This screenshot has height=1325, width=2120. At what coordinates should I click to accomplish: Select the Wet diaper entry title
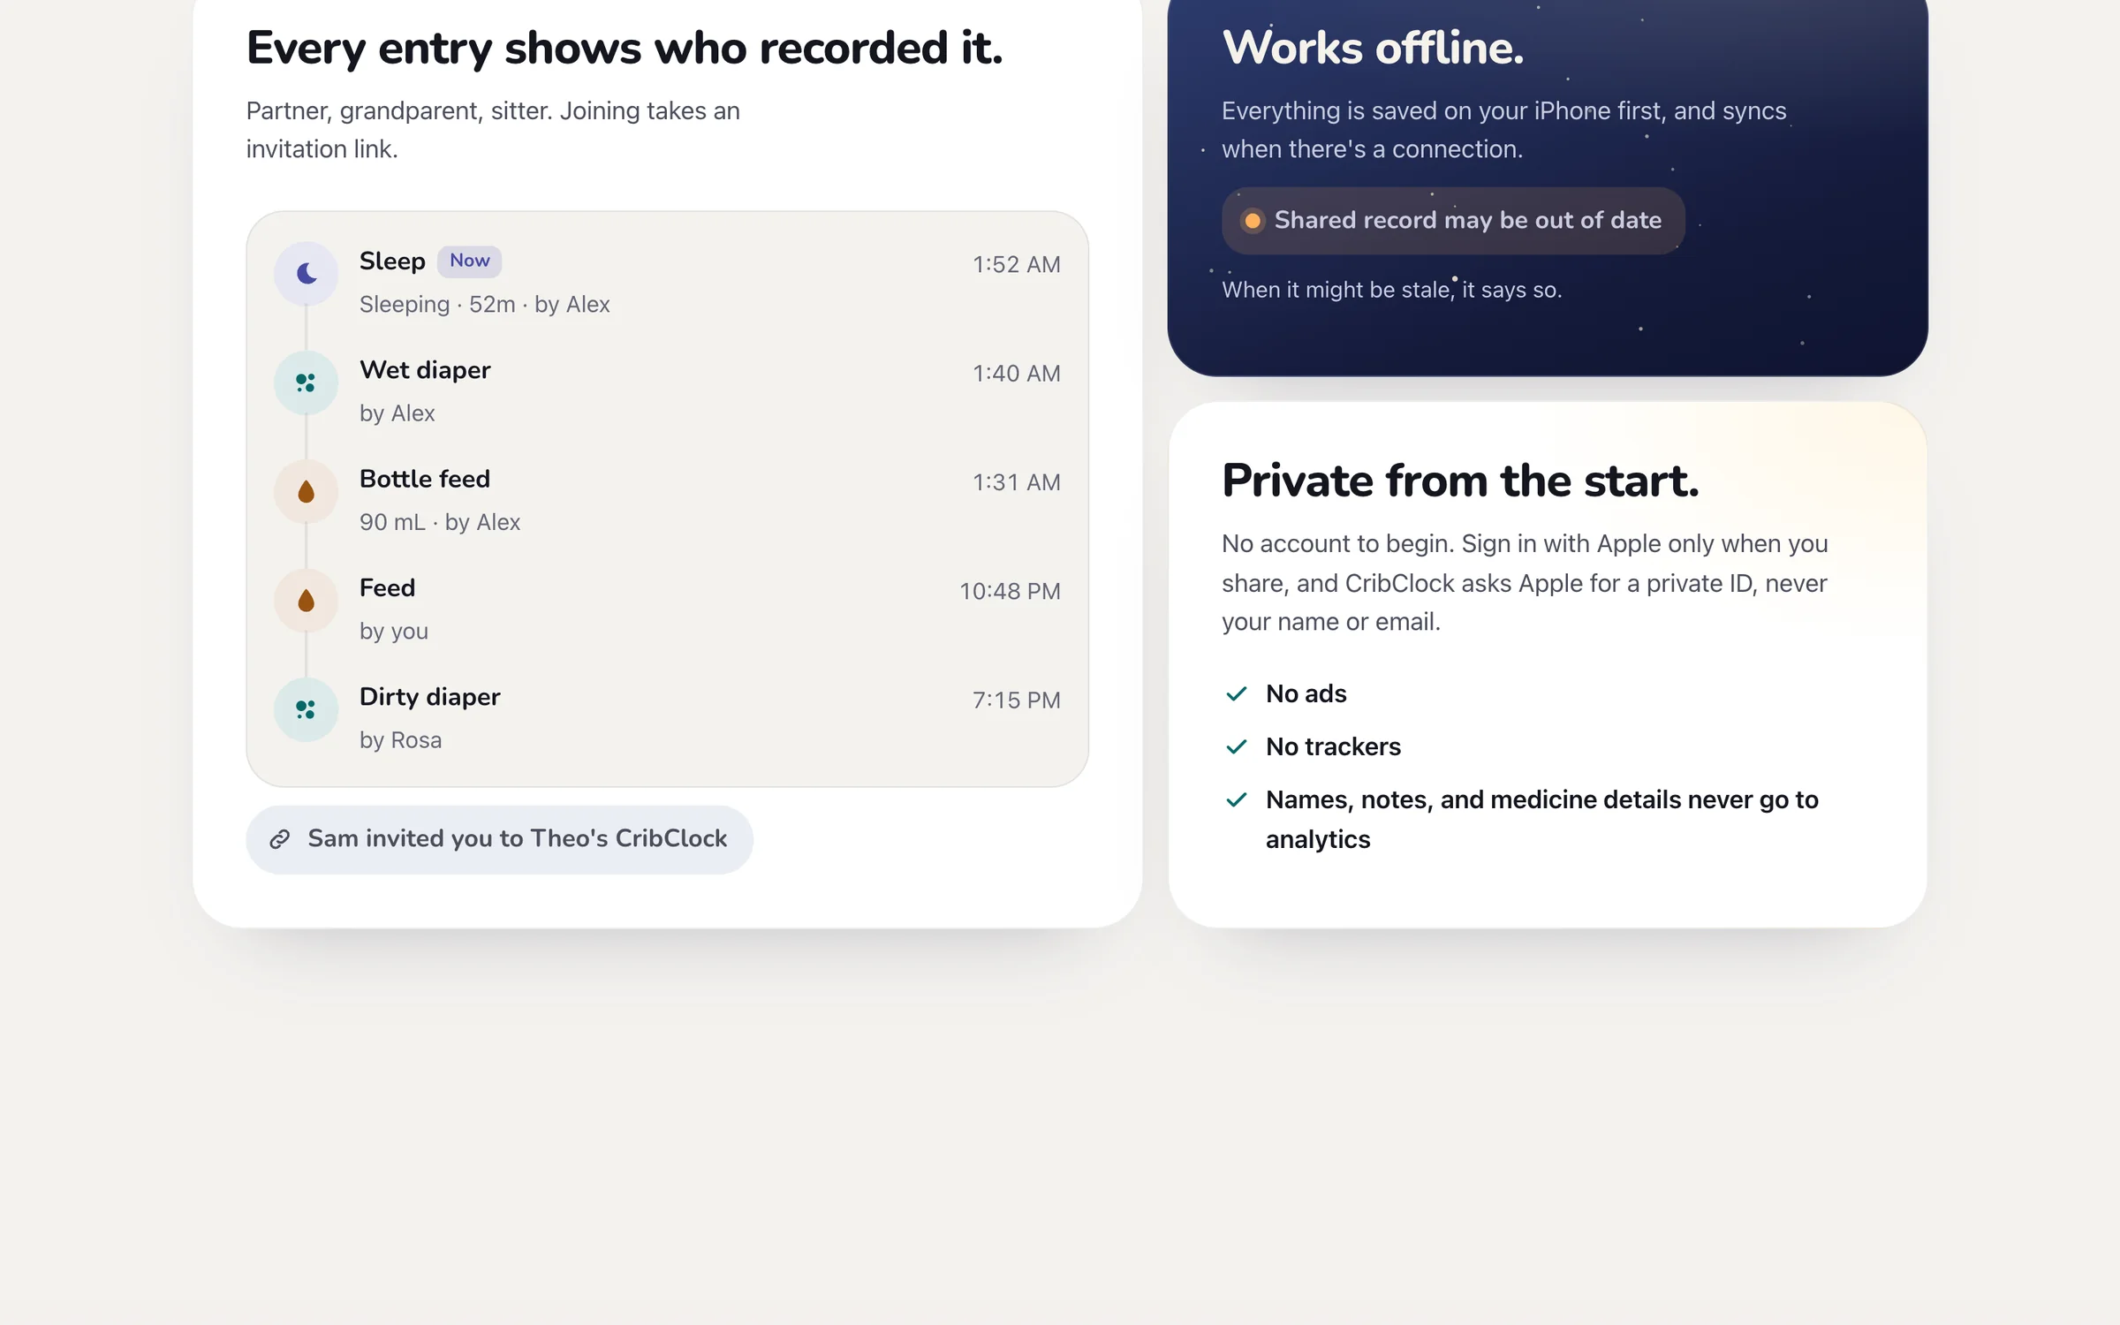pyautogui.click(x=425, y=370)
